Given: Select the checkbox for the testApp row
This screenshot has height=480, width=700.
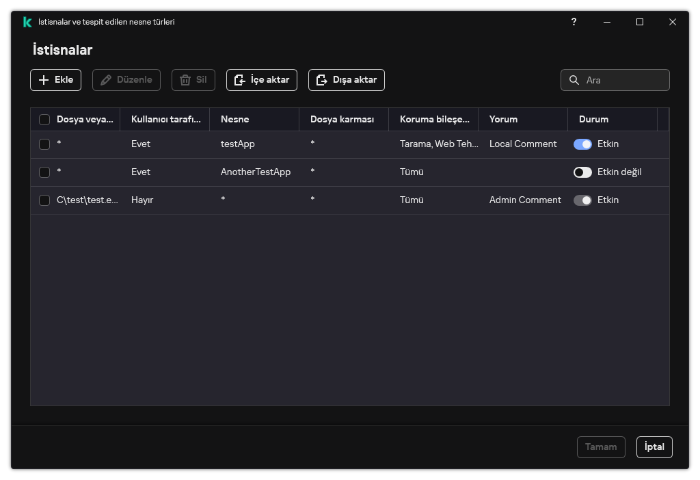Looking at the screenshot, I should click(x=44, y=144).
